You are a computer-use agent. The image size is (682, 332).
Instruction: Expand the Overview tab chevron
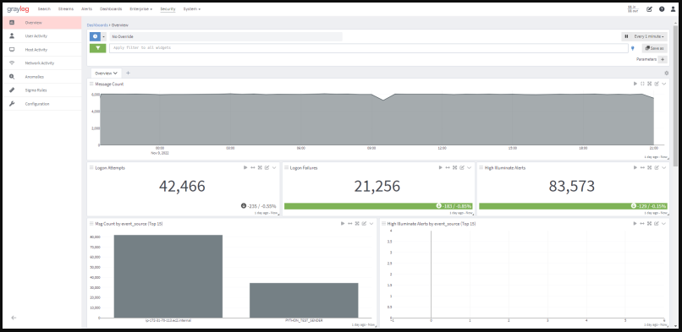tap(115, 73)
